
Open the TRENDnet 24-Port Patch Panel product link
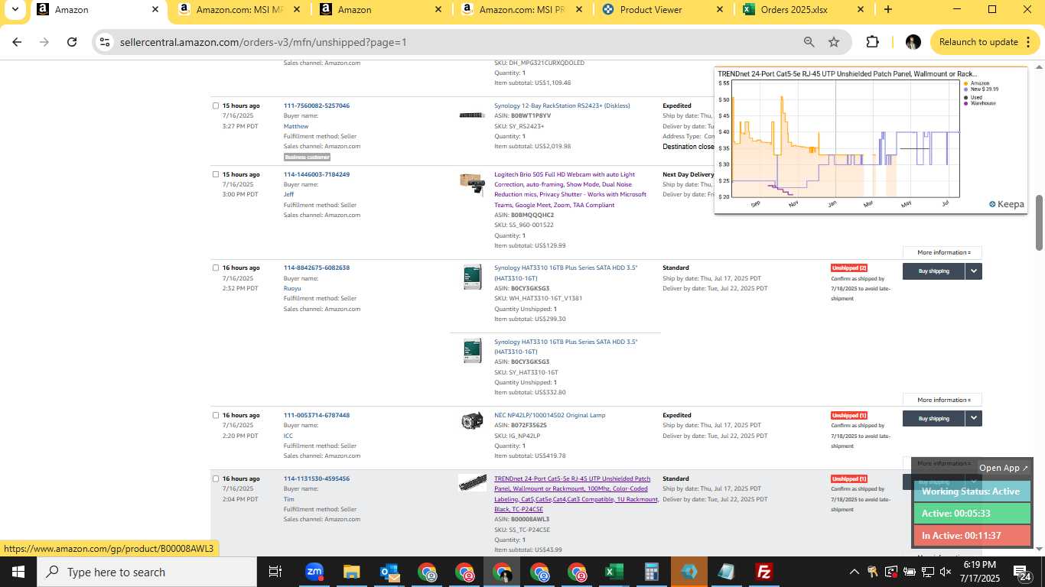click(x=576, y=494)
